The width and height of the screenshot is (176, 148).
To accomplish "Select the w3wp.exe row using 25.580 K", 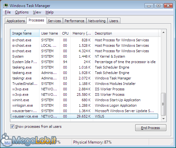I will point(84,95).
